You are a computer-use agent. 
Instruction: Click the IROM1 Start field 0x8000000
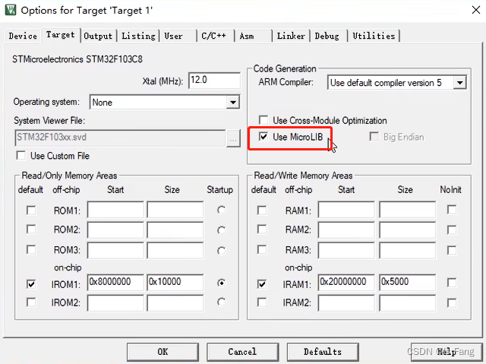[x=115, y=282]
